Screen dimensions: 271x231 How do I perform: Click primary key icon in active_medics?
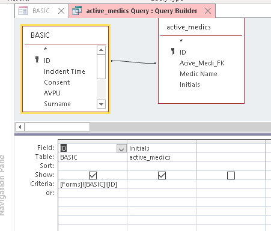173,51
